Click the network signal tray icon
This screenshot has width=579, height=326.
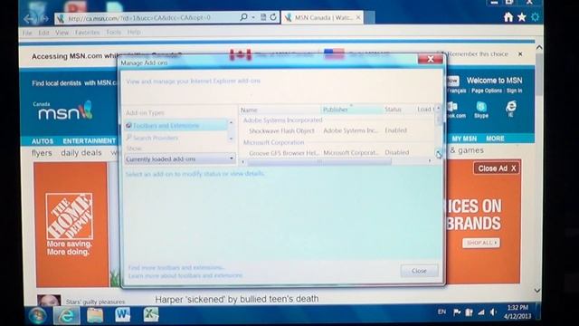[x=481, y=312]
